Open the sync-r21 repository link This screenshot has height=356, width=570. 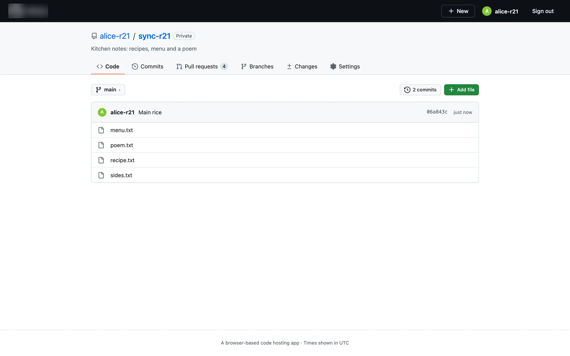154,36
